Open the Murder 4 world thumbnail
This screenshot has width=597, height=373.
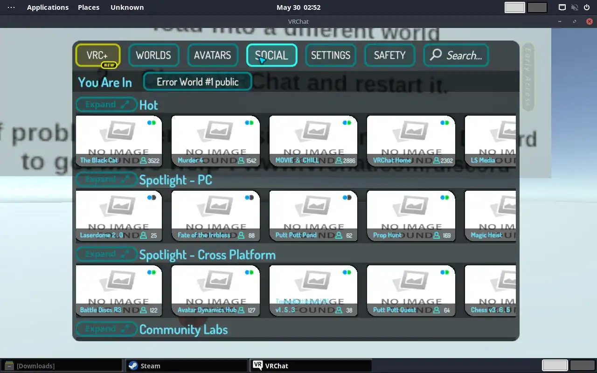pos(215,141)
